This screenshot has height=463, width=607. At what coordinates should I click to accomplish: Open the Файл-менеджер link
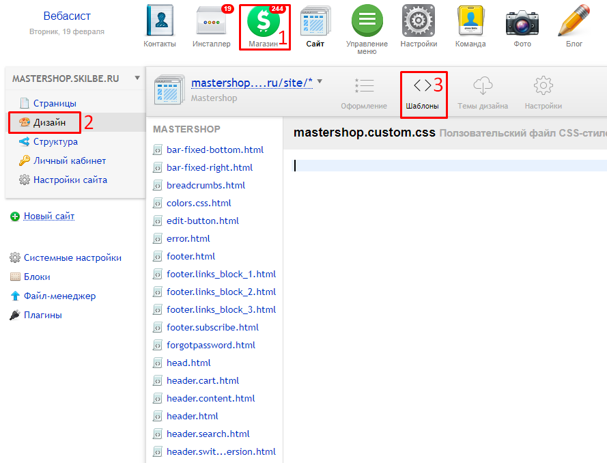point(59,296)
